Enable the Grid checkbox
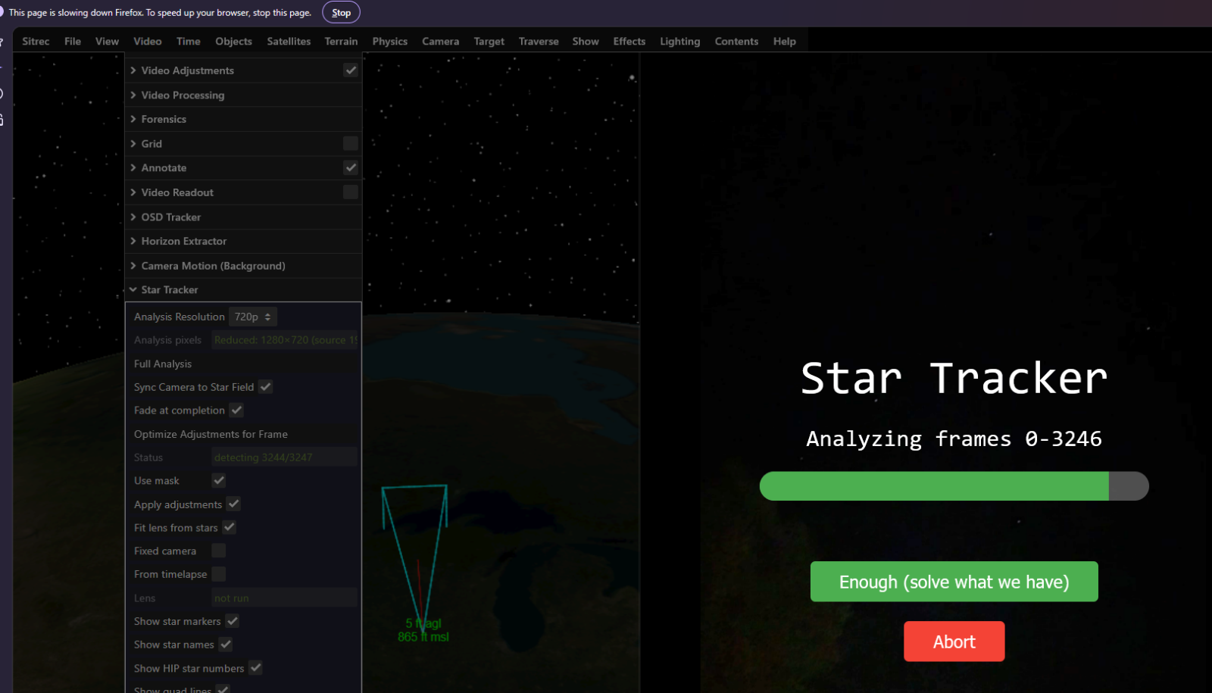Viewport: 1212px width, 693px height. (x=351, y=143)
